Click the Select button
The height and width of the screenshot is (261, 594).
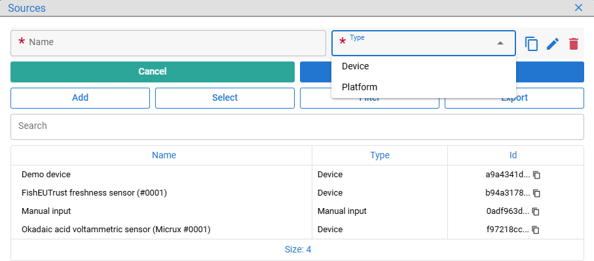point(225,98)
